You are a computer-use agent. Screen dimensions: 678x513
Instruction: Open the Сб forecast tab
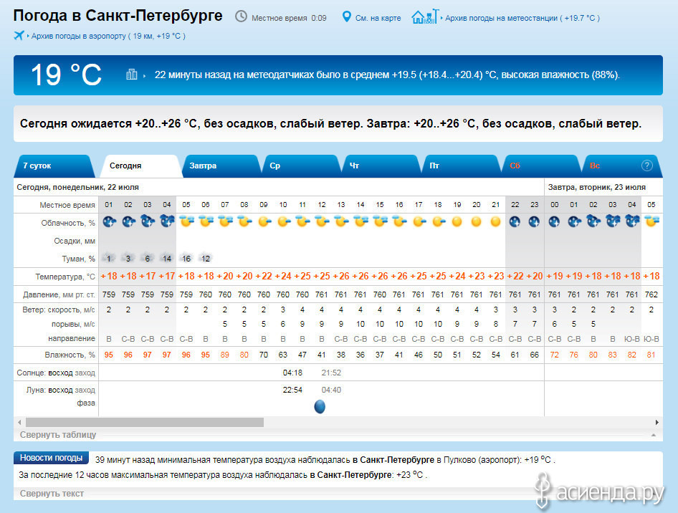tap(541, 166)
